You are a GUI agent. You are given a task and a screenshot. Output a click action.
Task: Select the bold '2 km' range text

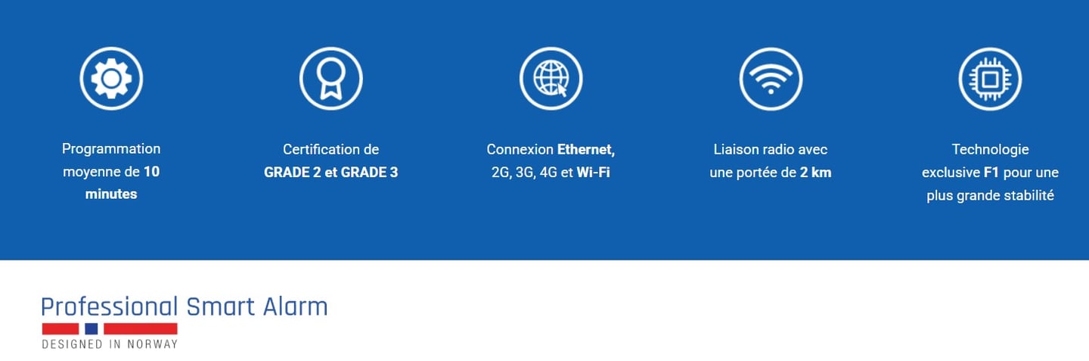tap(815, 173)
